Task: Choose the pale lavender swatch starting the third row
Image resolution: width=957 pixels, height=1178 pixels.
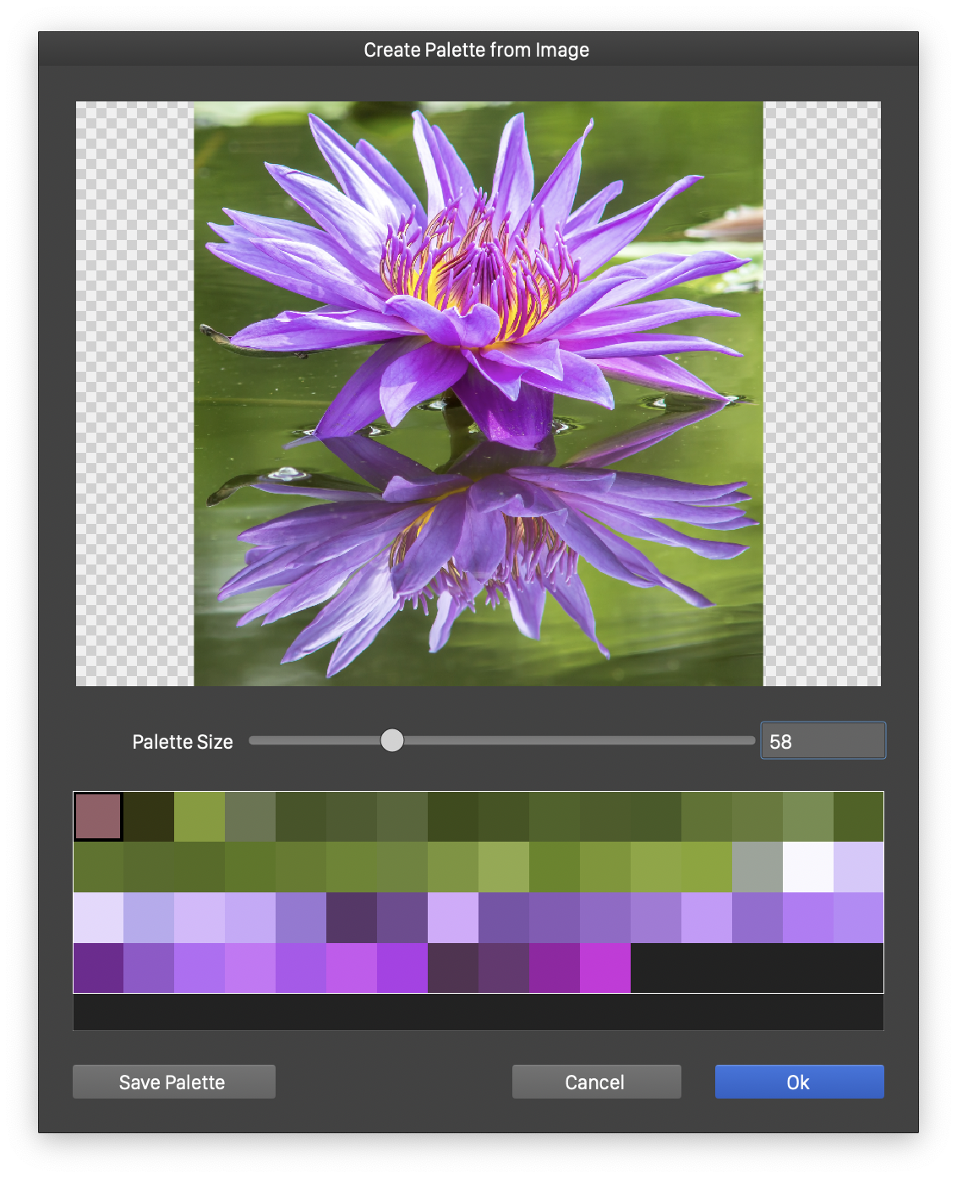Action: pyautogui.click(x=98, y=918)
